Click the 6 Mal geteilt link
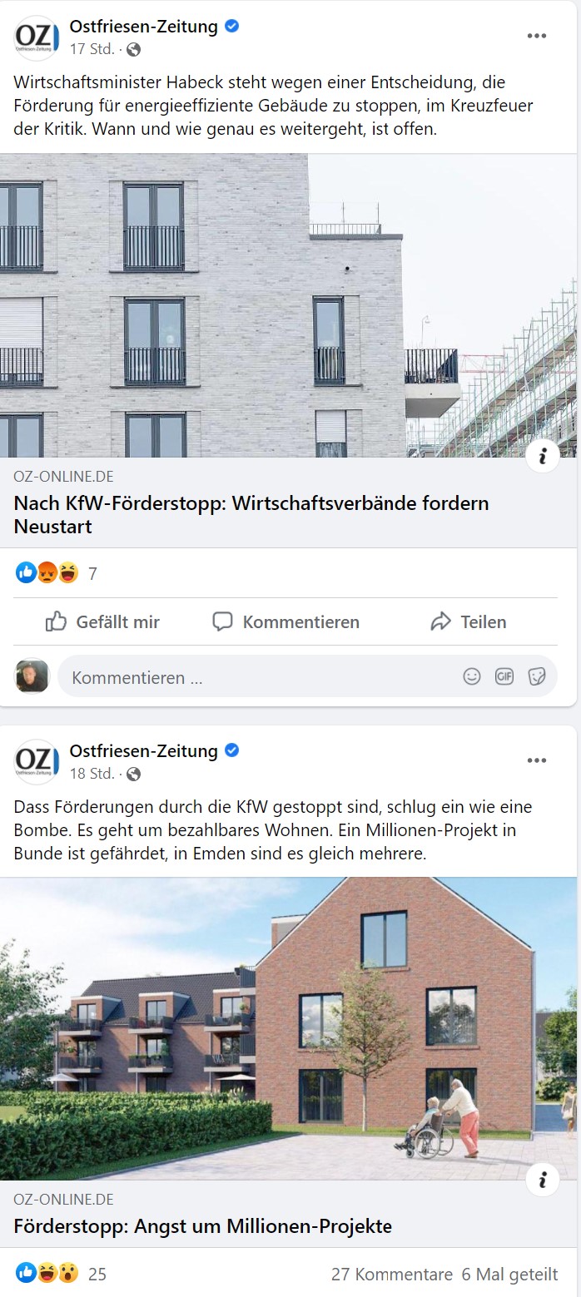This screenshot has height=1297, width=581. tap(510, 1275)
